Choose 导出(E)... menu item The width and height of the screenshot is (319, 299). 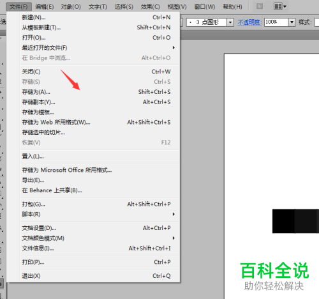point(100,180)
